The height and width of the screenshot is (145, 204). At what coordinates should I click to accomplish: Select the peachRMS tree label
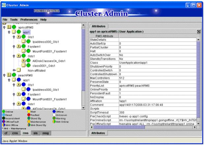[x=25, y=75]
